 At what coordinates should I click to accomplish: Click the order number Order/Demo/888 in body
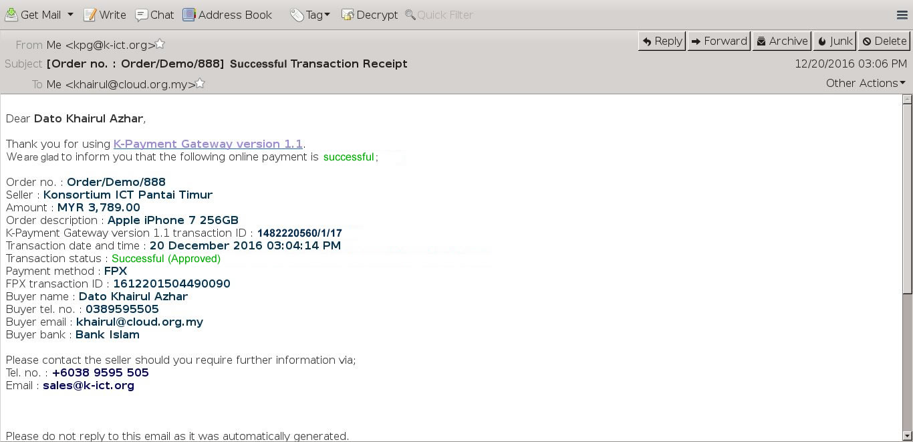tap(116, 182)
